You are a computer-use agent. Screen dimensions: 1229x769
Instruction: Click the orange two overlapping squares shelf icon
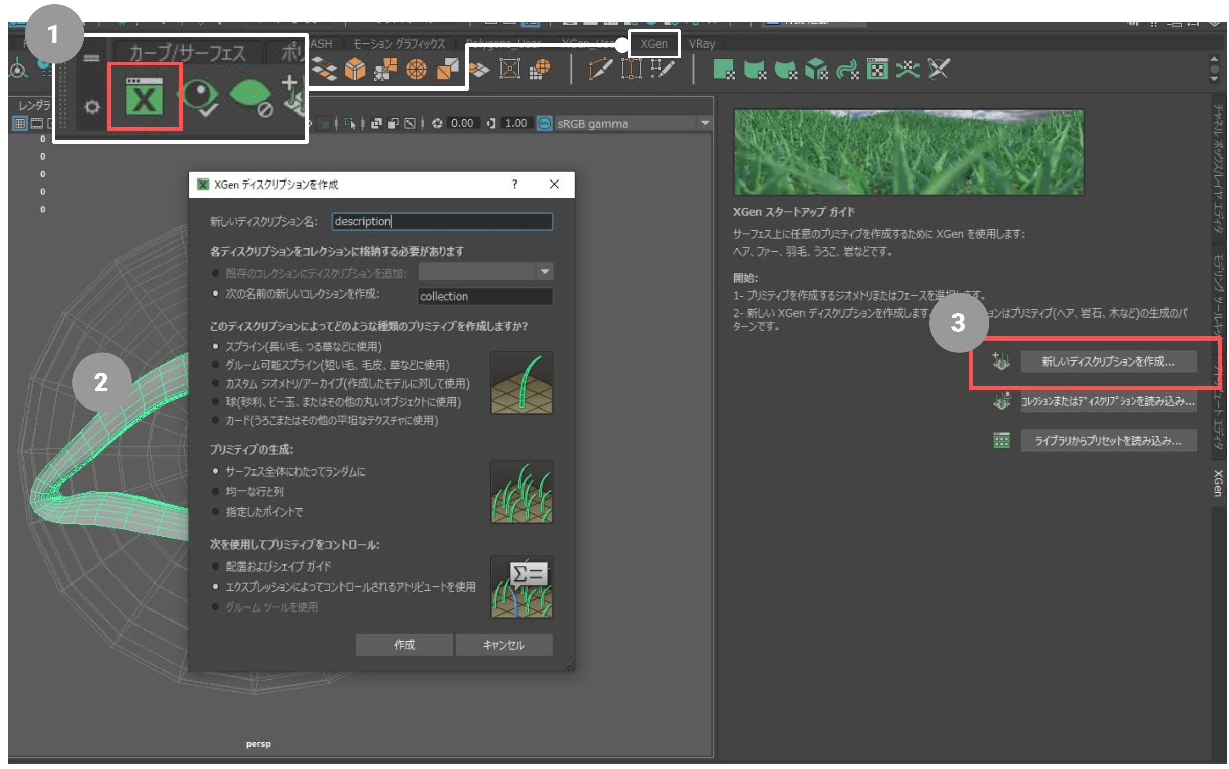(x=447, y=69)
